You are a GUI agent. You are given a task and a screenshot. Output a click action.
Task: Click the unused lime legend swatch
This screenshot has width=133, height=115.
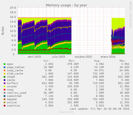click(5, 86)
